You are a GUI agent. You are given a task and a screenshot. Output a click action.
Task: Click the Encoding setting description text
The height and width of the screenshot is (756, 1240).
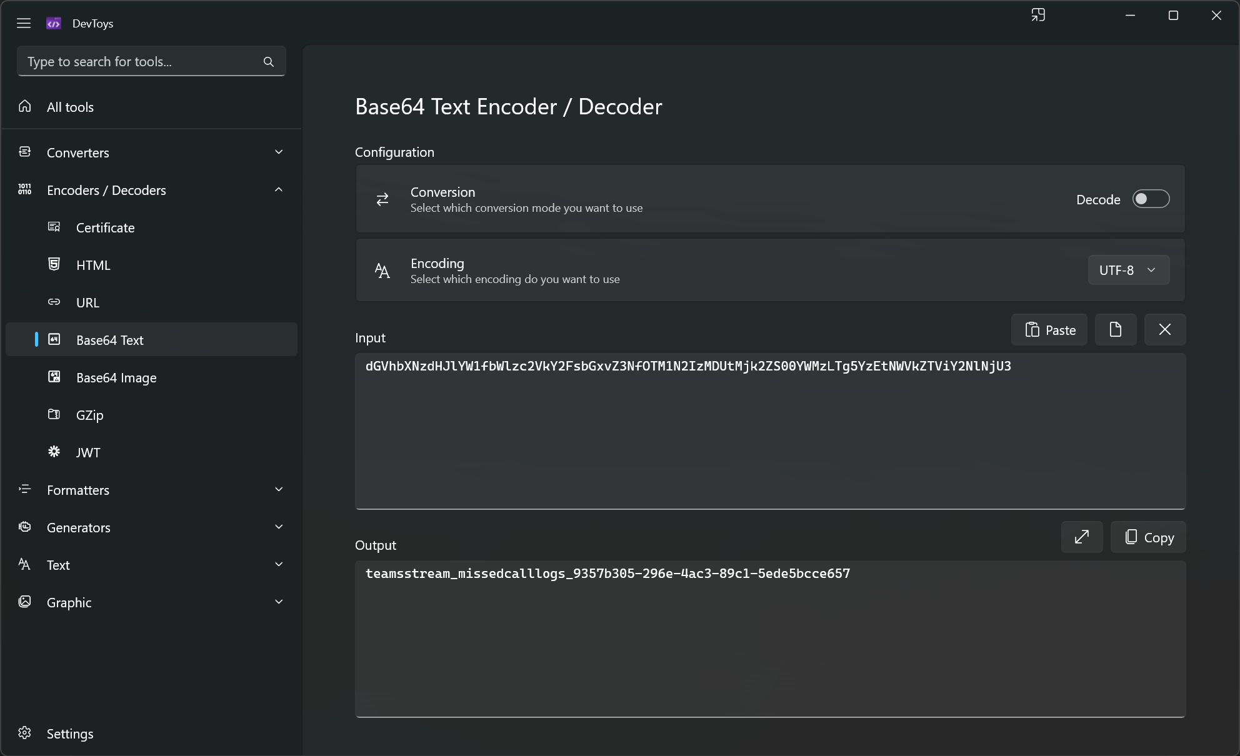[515, 279]
